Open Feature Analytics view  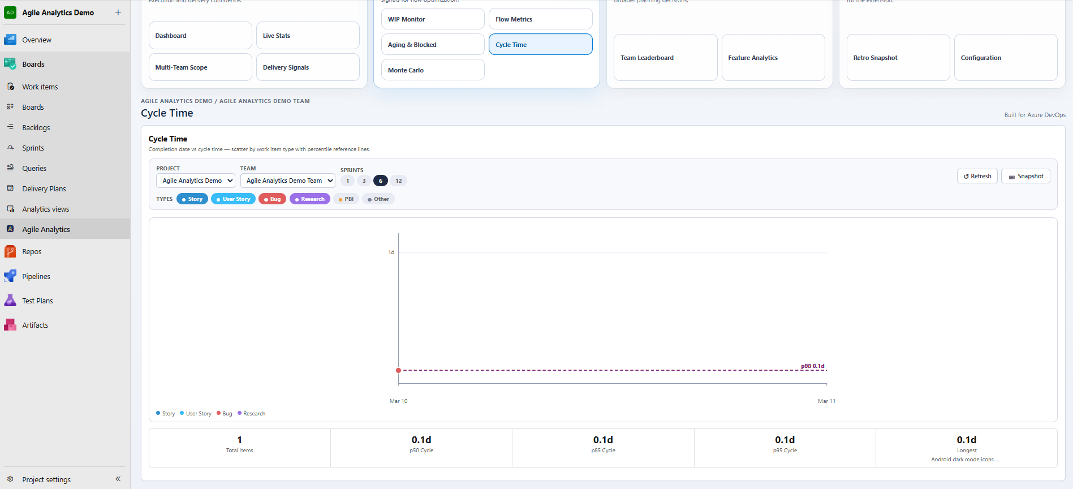pos(773,58)
